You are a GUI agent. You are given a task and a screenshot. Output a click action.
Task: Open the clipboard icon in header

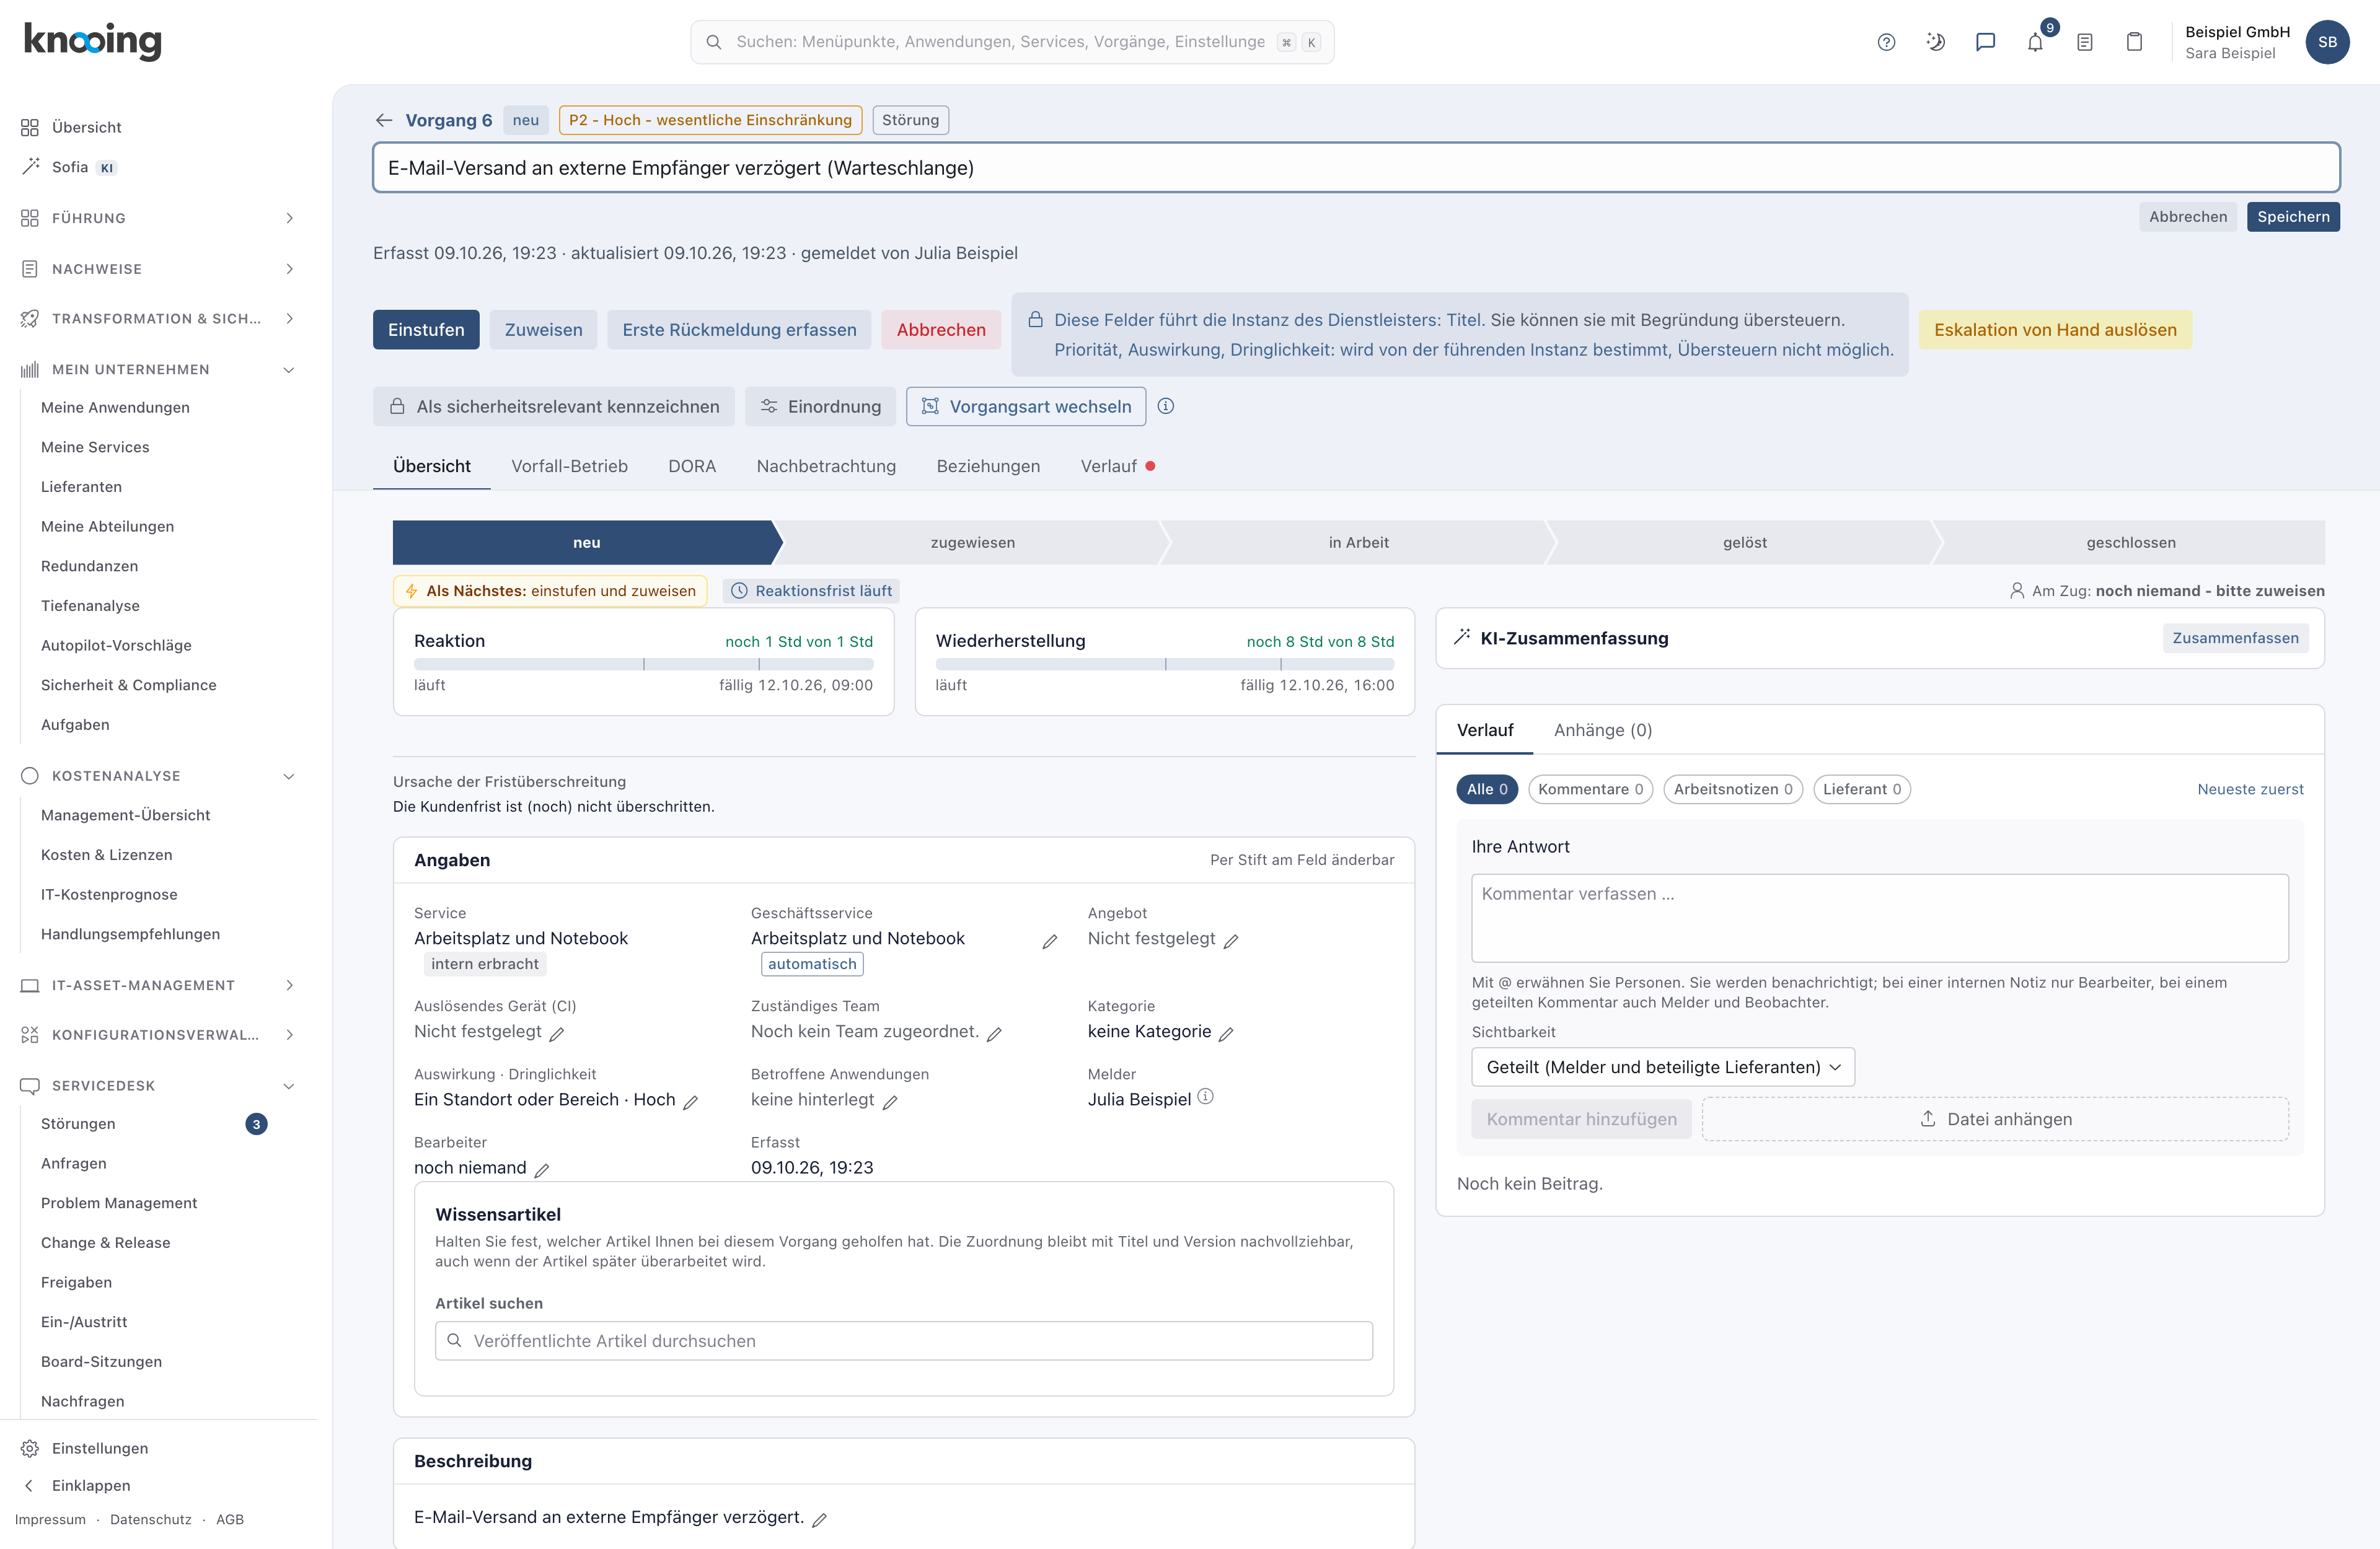[2134, 42]
